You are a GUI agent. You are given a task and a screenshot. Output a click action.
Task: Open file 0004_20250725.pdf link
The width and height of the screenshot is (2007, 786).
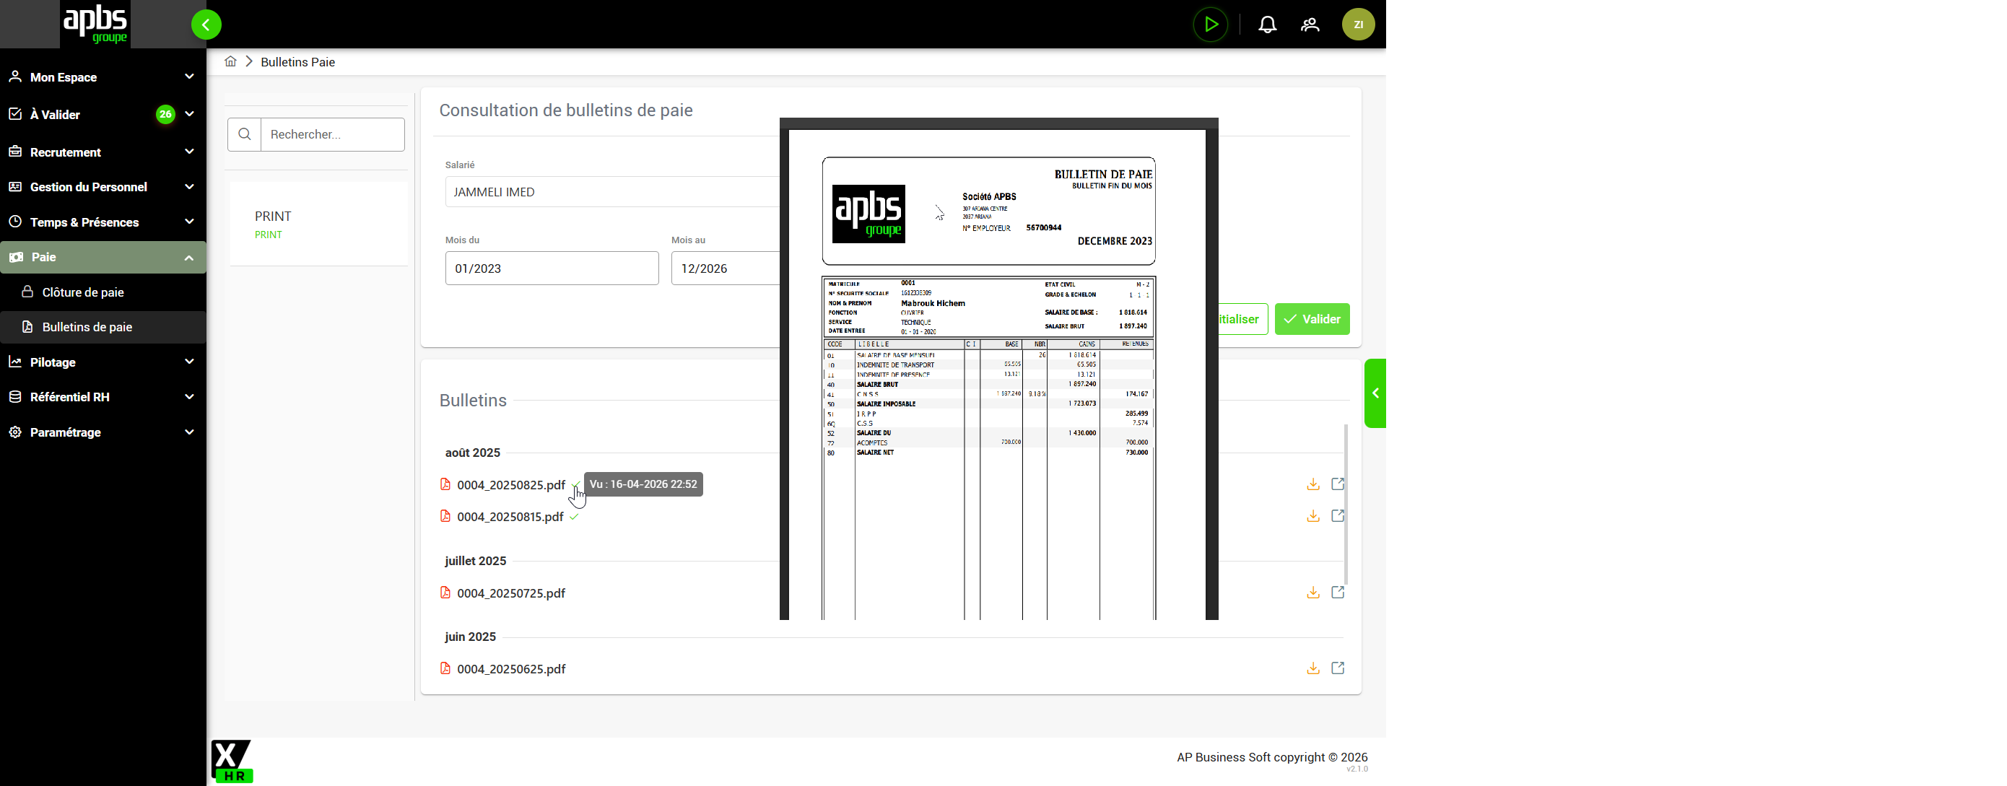tap(511, 593)
